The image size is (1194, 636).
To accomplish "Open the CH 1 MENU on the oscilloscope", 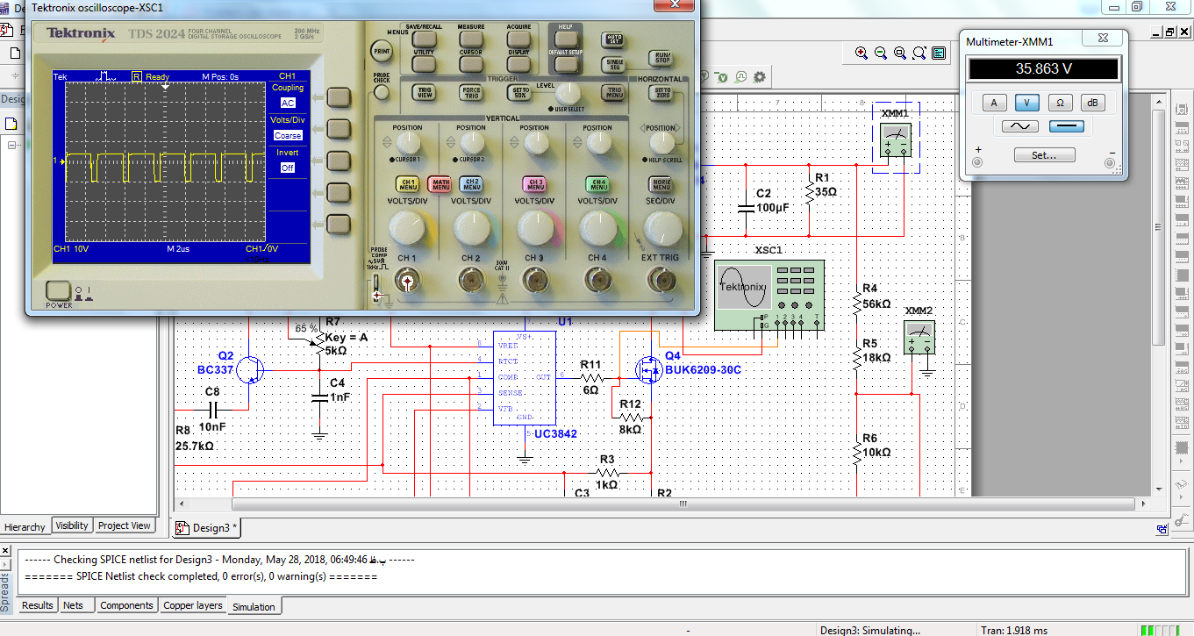I will coord(407,183).
